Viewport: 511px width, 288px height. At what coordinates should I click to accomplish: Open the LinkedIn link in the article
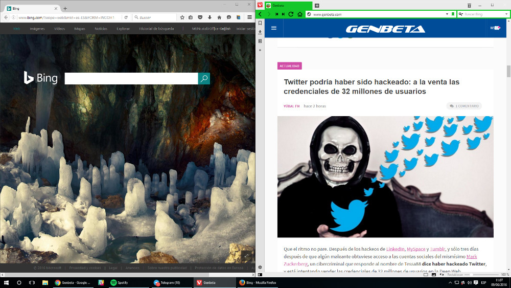pyautogui.click(x=396, y=249)
